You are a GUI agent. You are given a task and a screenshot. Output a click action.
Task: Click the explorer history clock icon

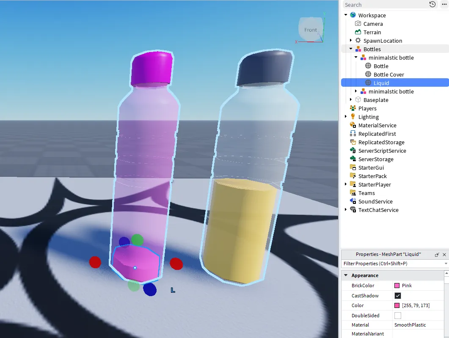tap(432, 5)
